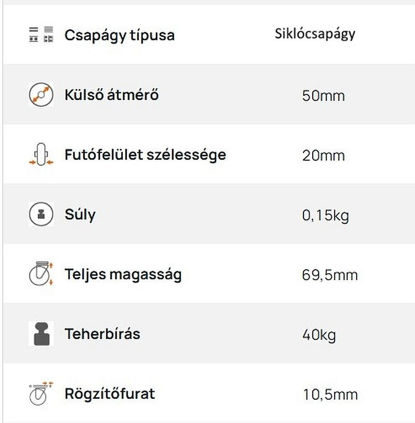Select the 69,5mm height value
This screenshot has width=415, height=423.
(x=330, y=275)
